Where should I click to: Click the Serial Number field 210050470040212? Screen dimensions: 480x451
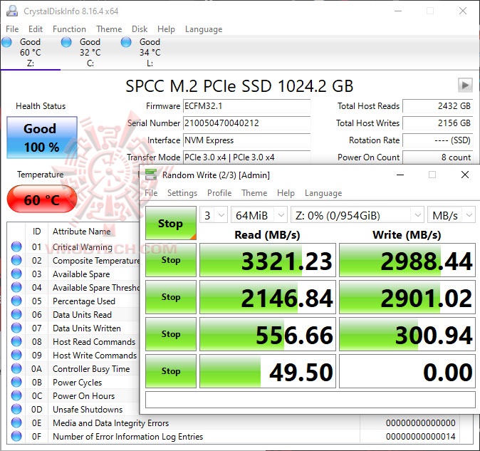pos(246,123)
